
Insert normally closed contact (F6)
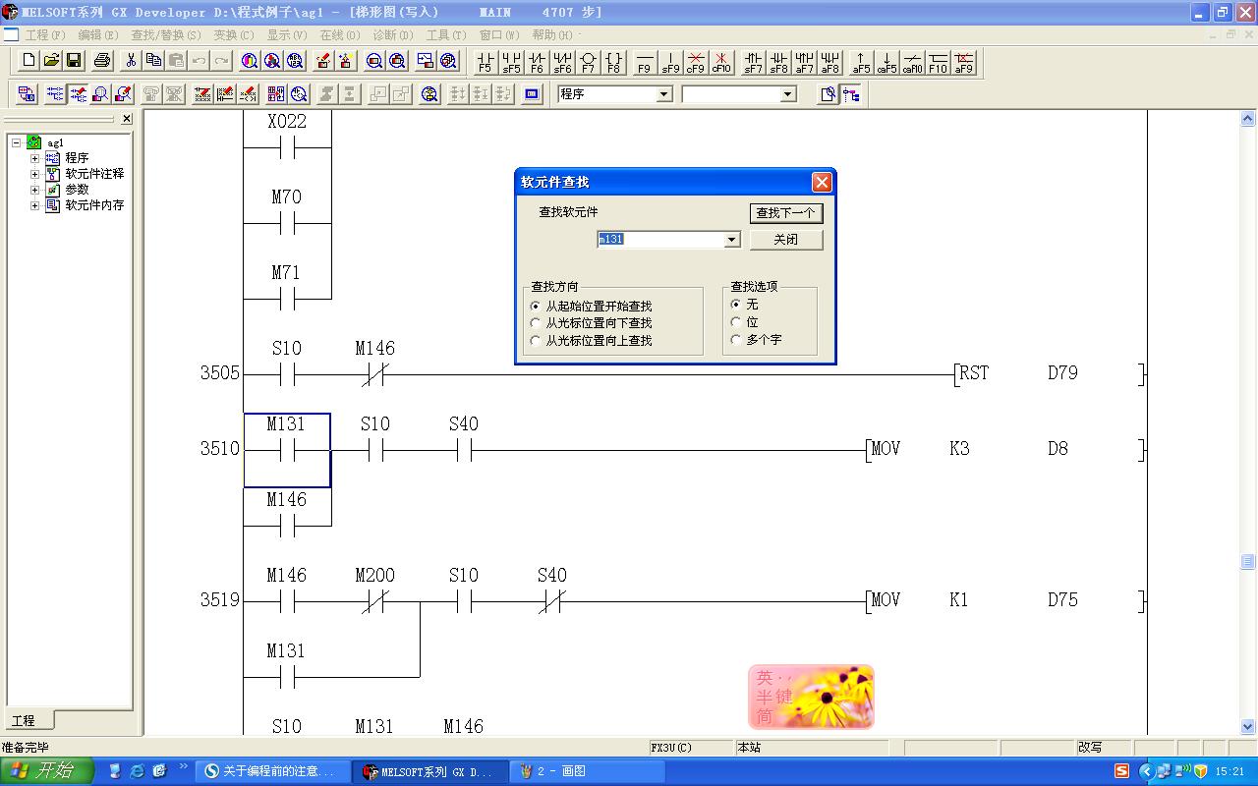[x=537, y=62]
